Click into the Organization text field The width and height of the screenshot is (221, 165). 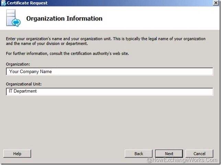110,71
